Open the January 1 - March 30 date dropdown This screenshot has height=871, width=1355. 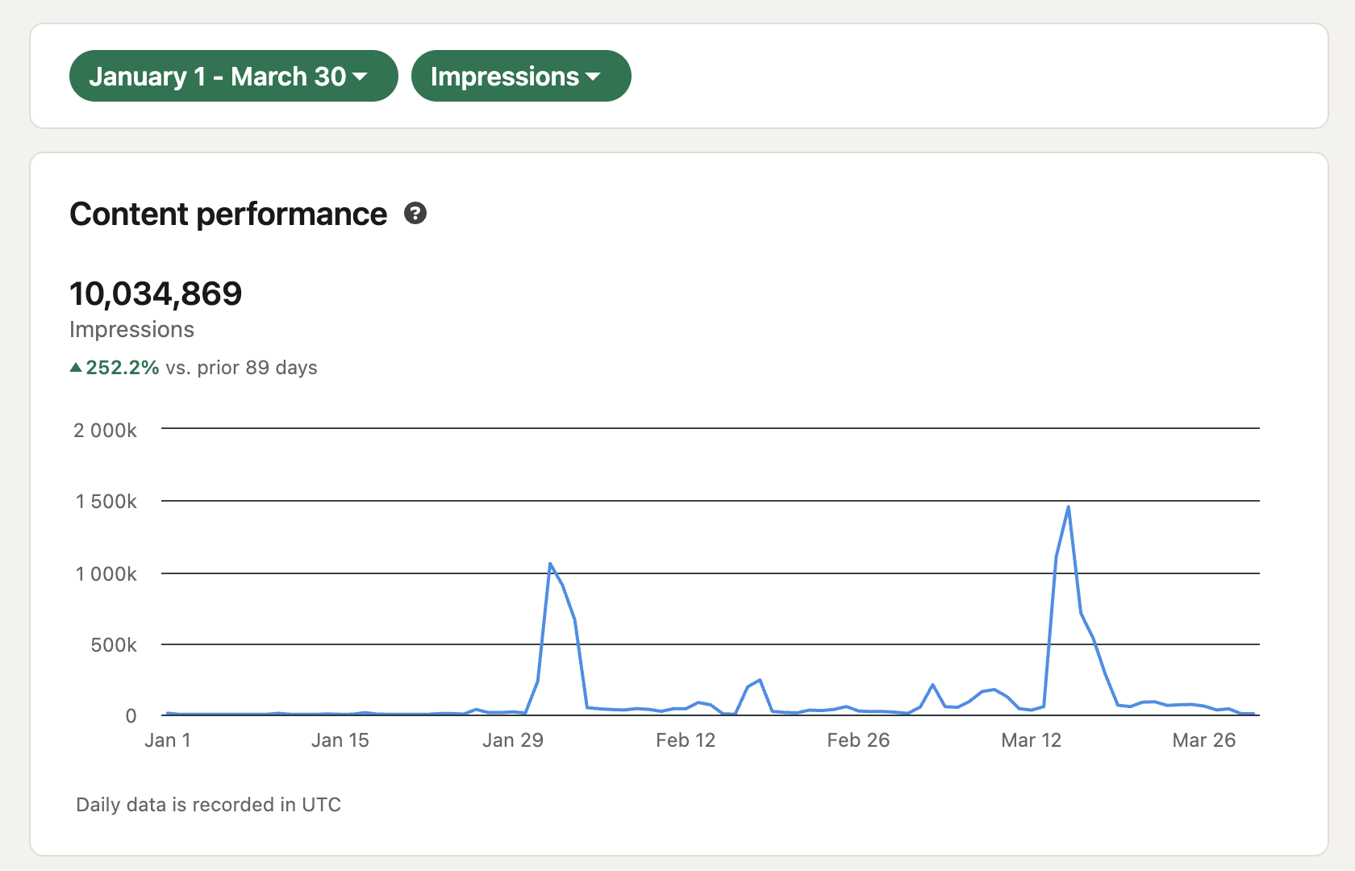tap(233, 76)
